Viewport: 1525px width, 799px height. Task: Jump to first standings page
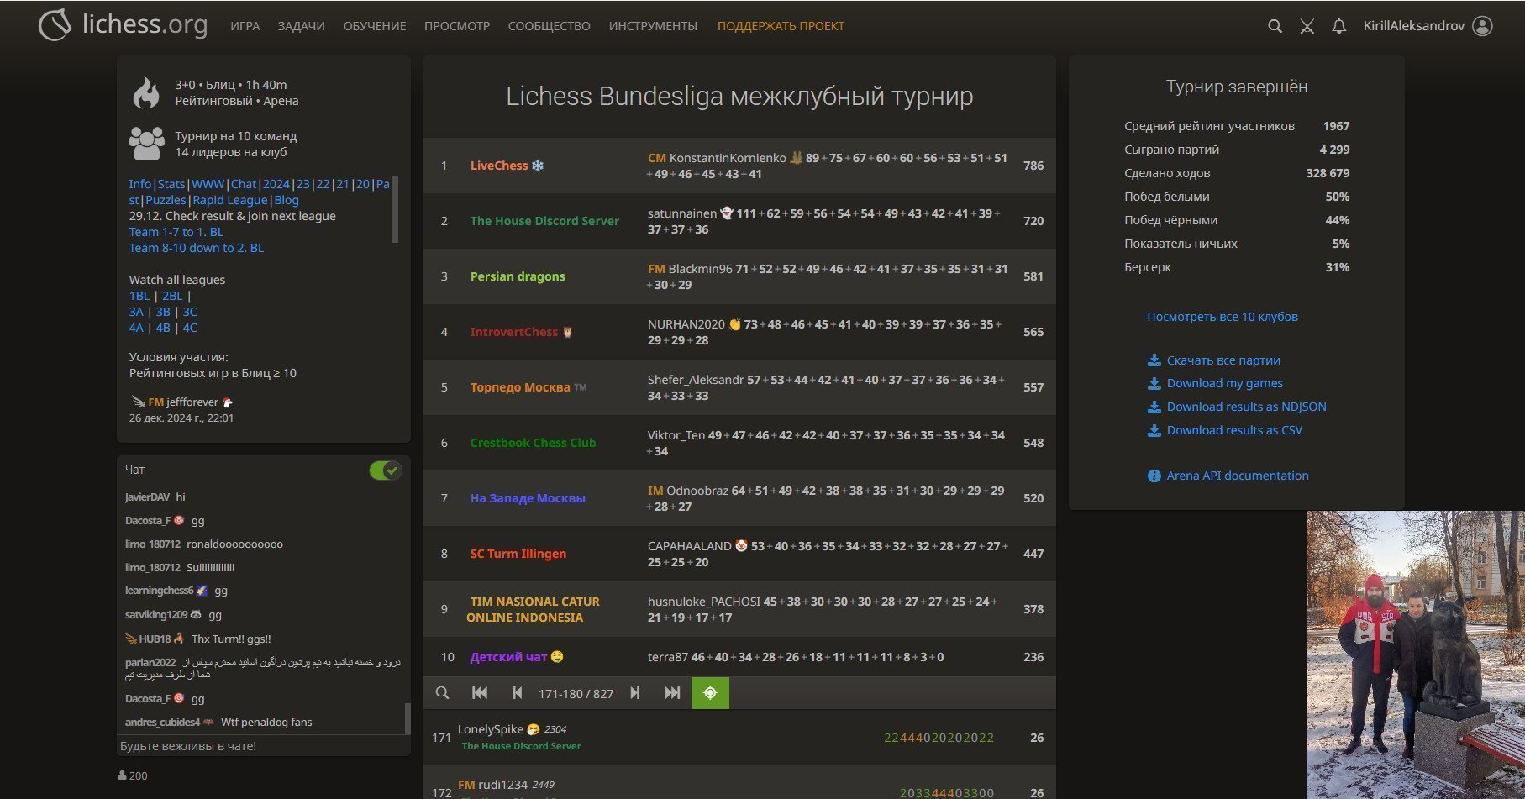(480, 693)
